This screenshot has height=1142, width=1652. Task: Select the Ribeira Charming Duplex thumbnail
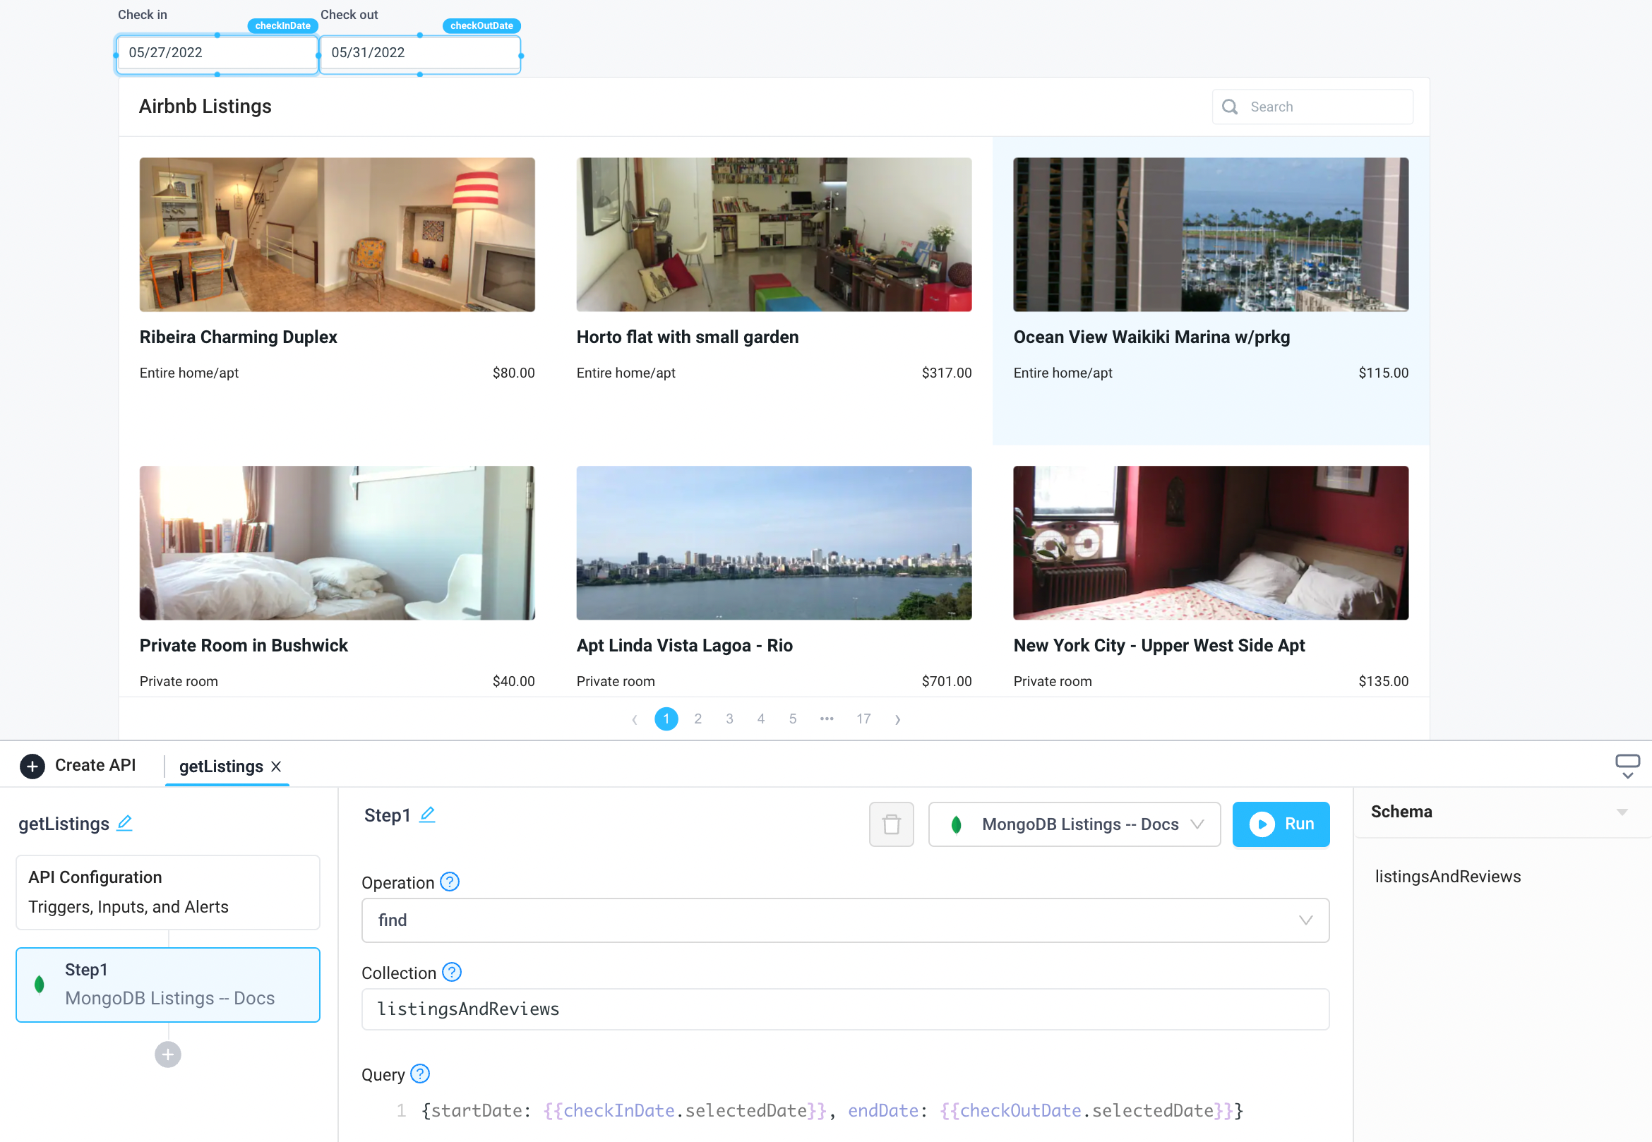(x=337, y=234)
